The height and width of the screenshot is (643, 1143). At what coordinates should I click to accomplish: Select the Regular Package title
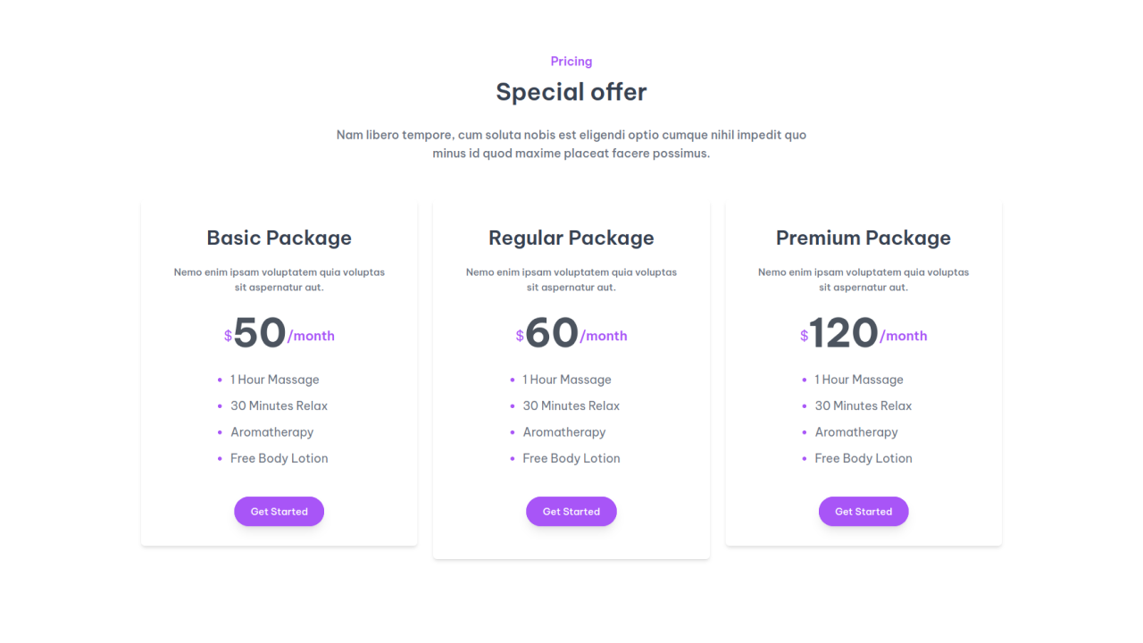point(571,238)
